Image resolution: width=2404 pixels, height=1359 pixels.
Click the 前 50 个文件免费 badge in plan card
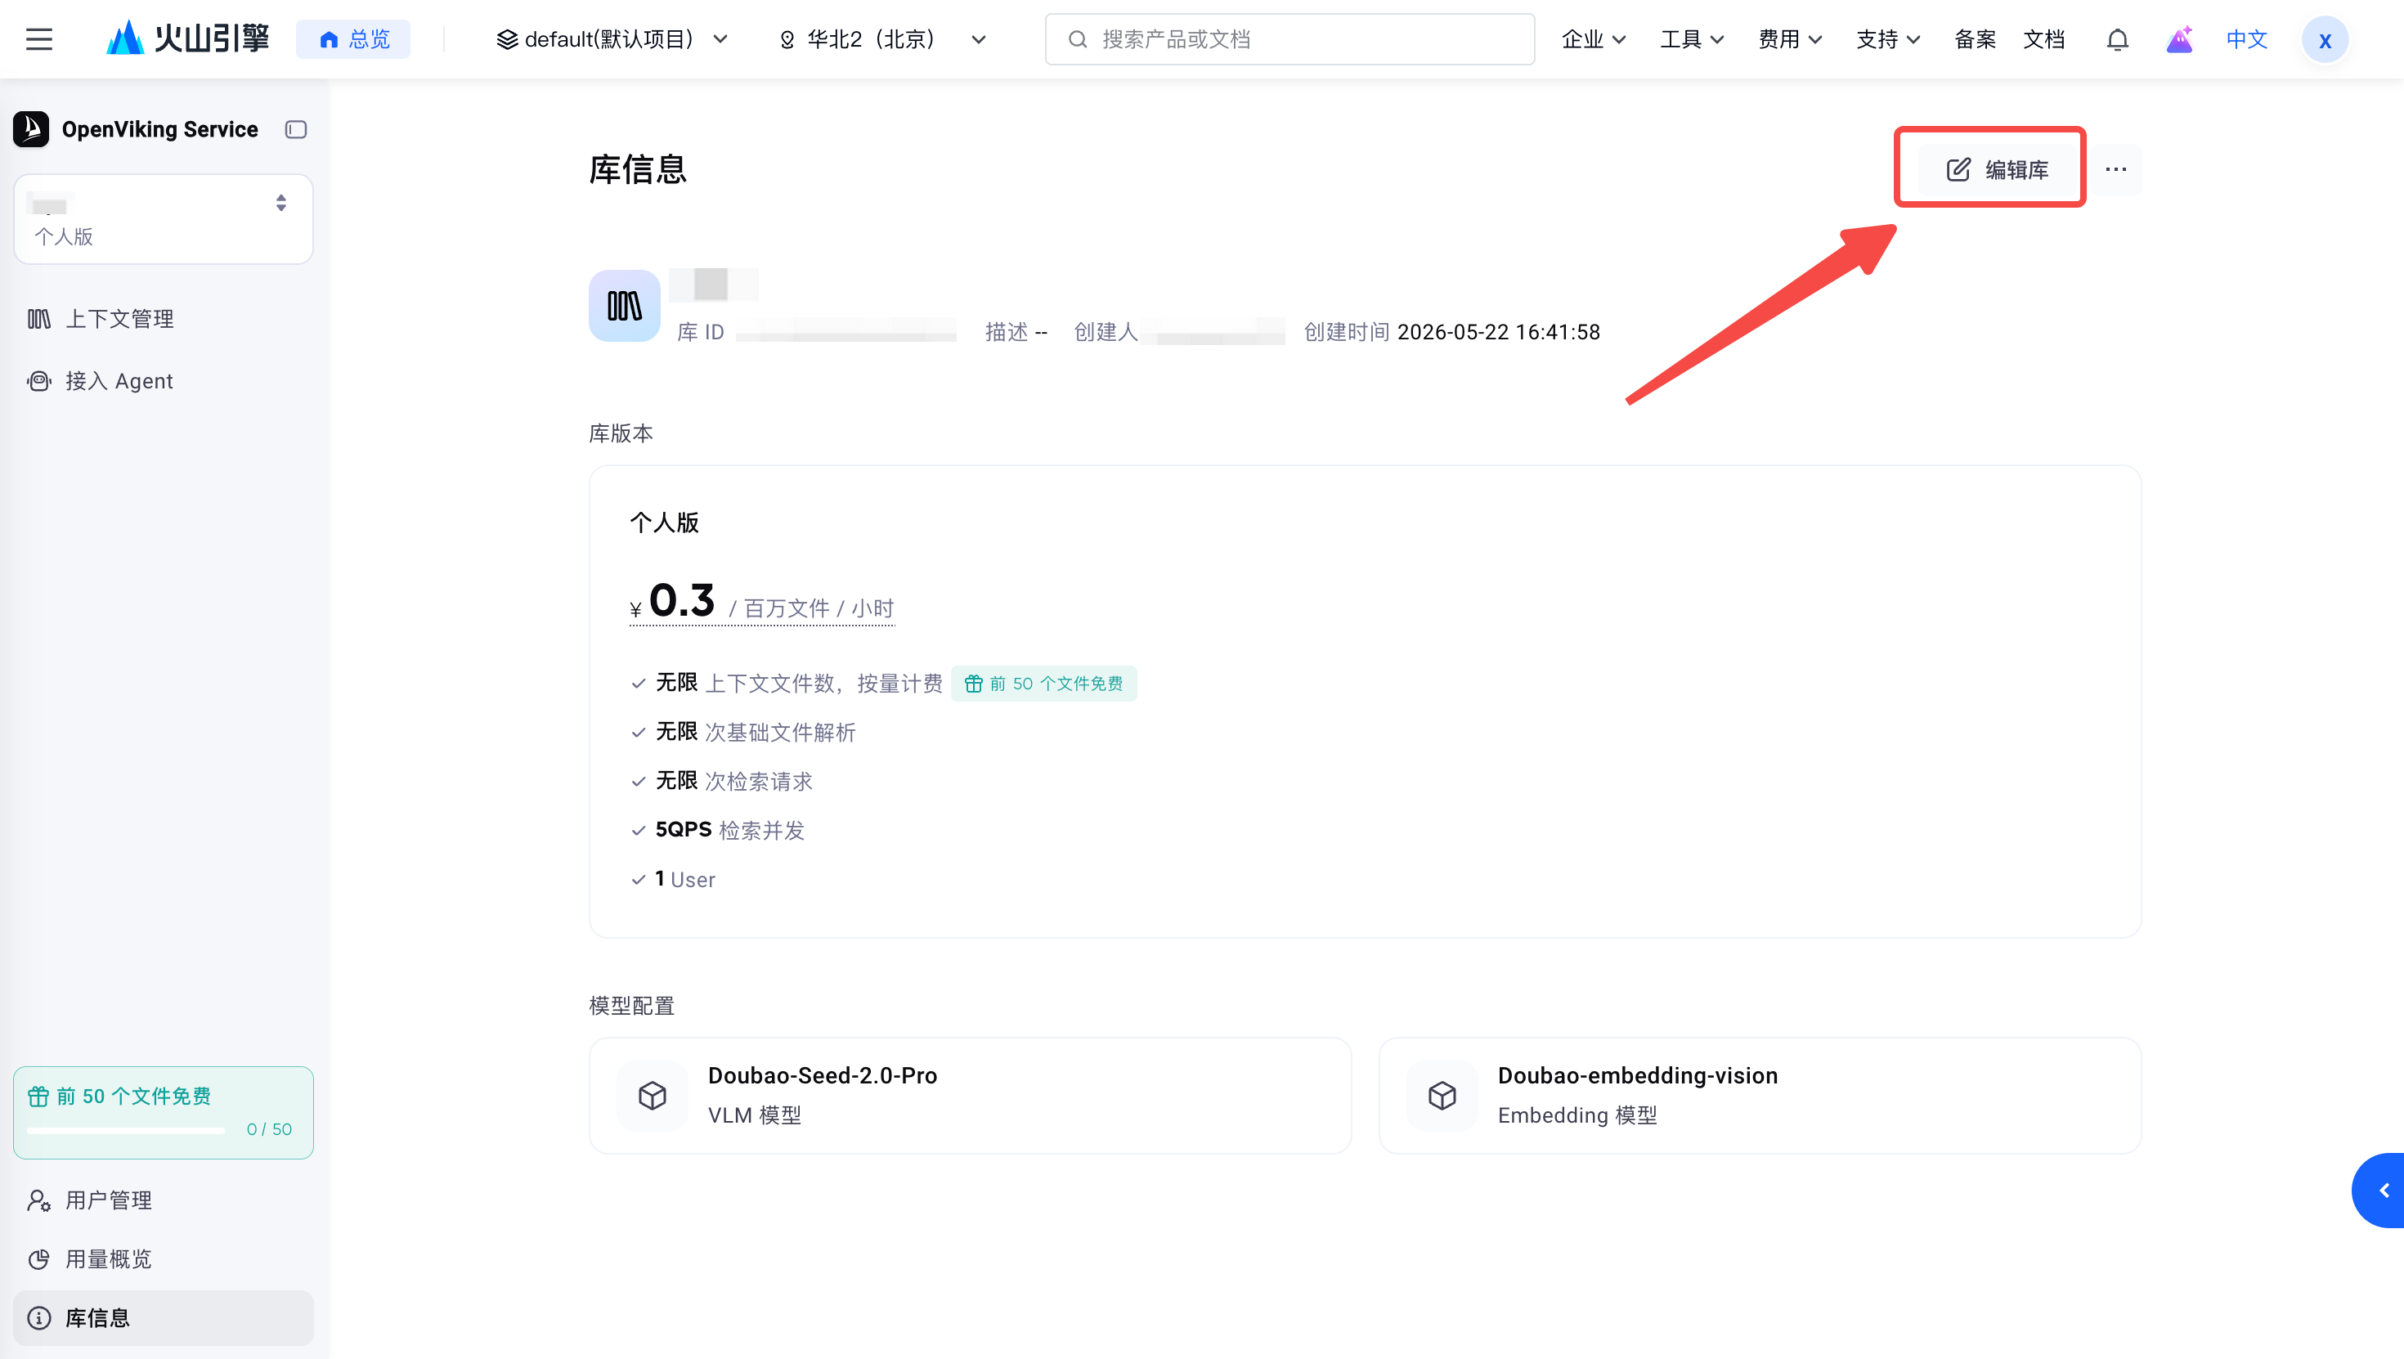click(1043, 684)
